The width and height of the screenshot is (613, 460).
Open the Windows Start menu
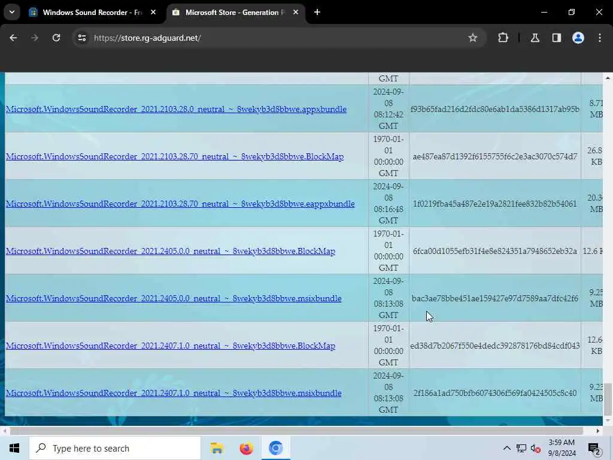coord(14,448)
